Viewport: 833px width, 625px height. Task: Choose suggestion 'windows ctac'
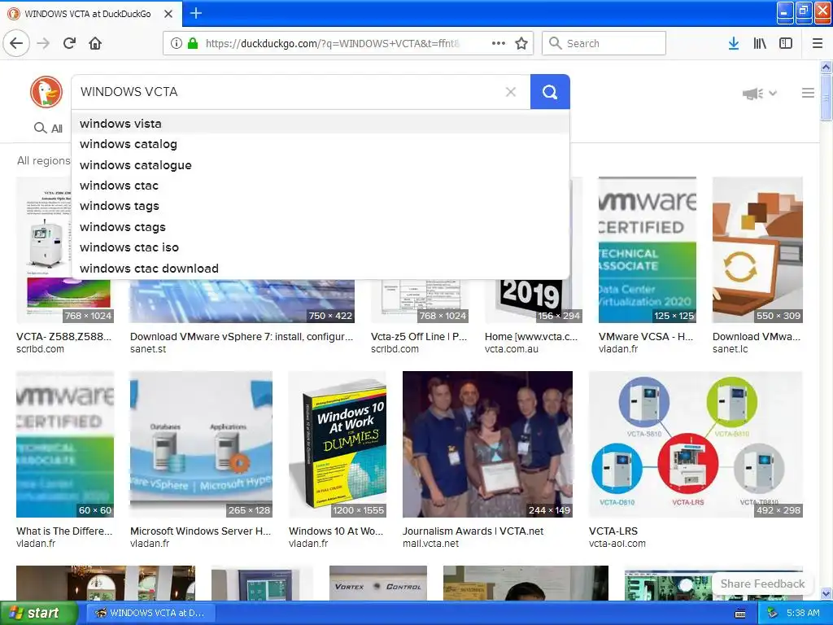pos(321,186)
